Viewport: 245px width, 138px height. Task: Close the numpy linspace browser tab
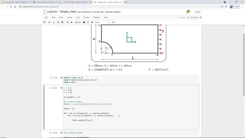pyautogui.click(x=60, y=2)
